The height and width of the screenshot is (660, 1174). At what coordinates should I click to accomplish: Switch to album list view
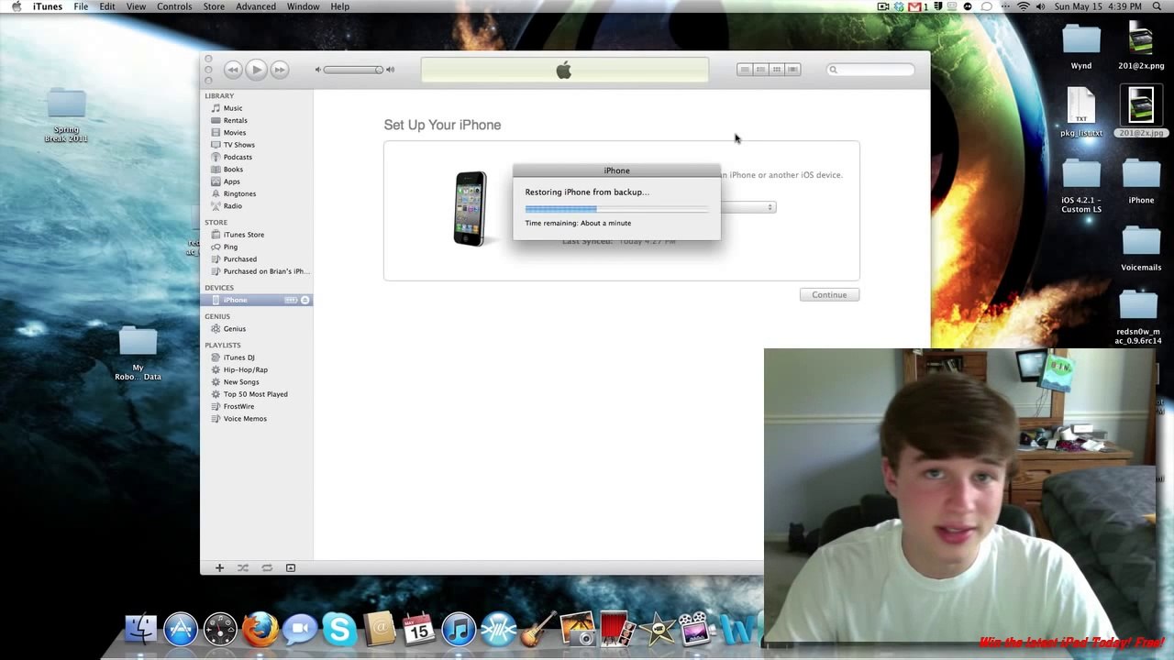click(x=760, y=70)
